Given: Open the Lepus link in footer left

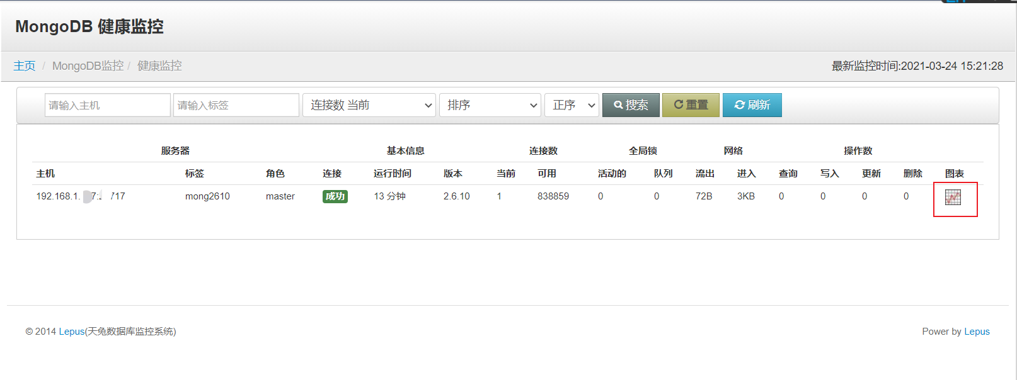Looking at the screenshot, I should pyautogui.click(x=72, y=332).
